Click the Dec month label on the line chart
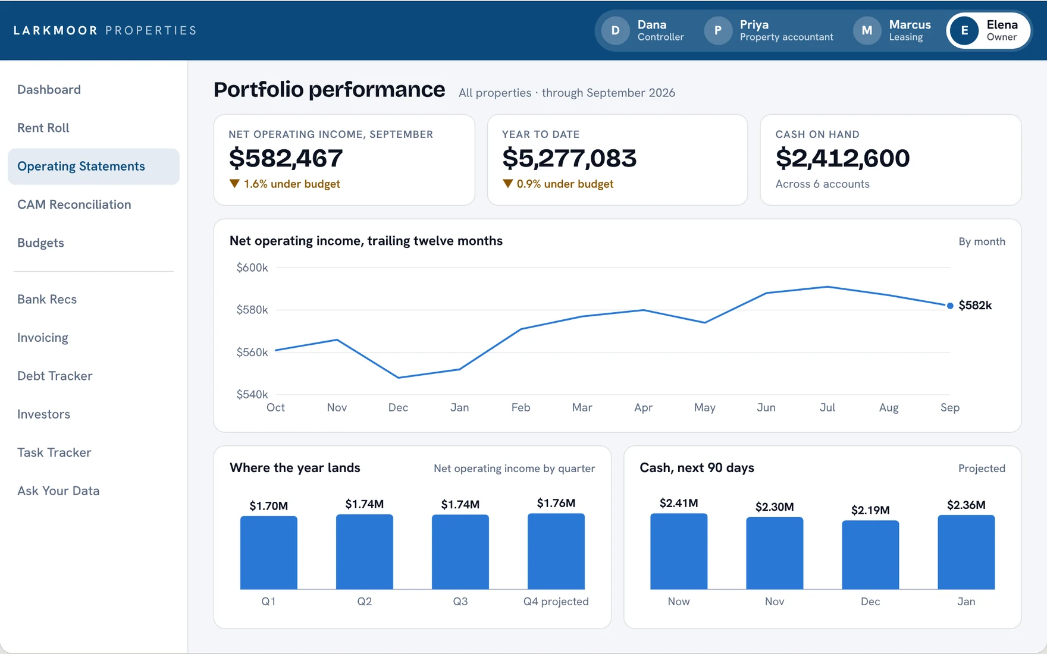Viewport: 1047px width, 654px height. coord(398,407)
